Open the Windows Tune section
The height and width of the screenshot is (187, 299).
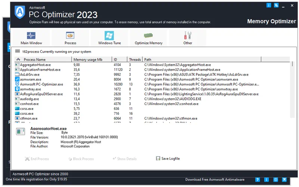point(109,38)
